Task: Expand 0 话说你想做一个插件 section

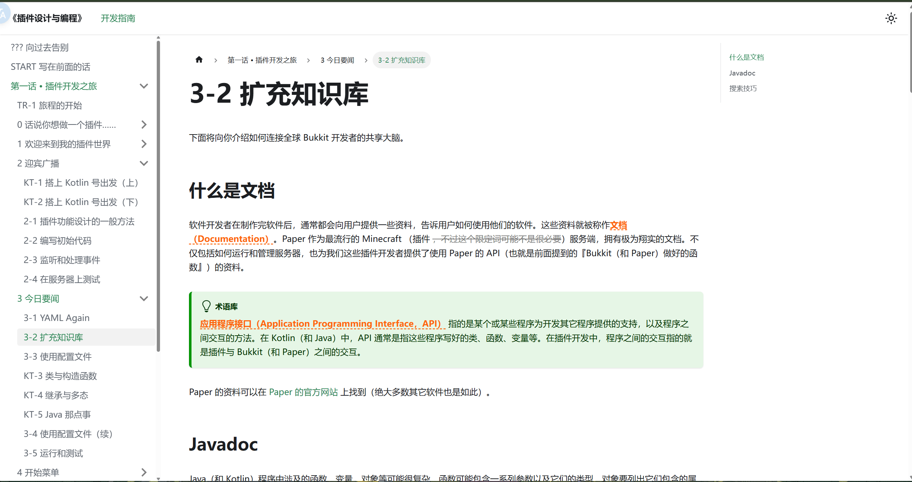Action: pyautogui.click(x=144, y=125)
